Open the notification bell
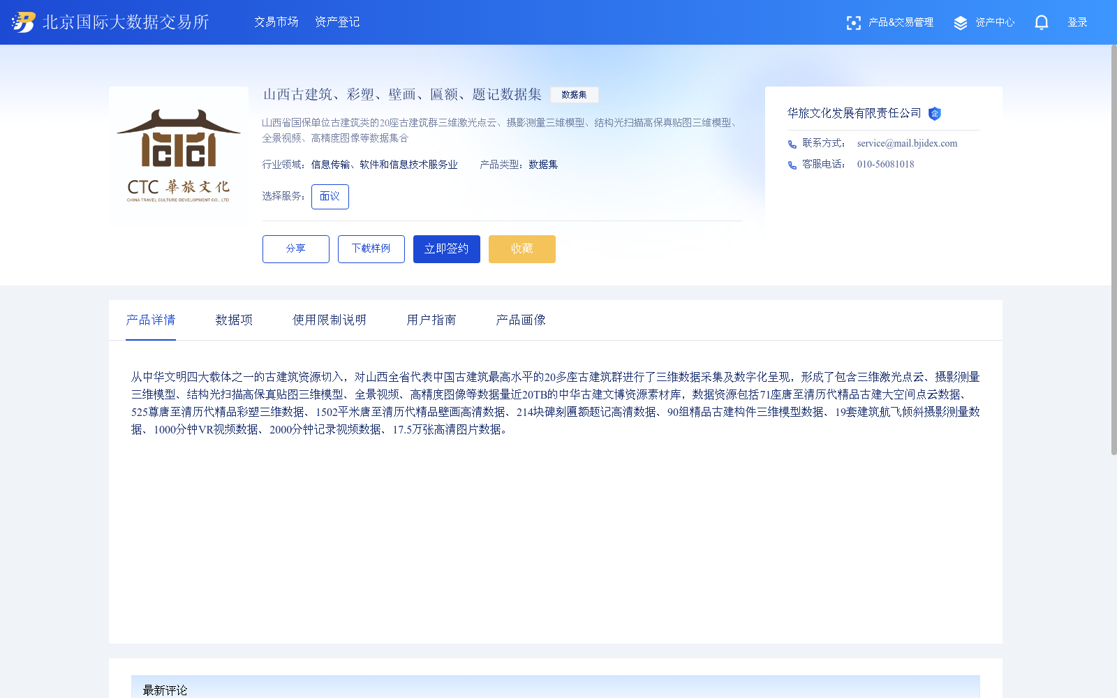Image resolution: width=1117 pixels, height=698 pixels. point(1042,22)
